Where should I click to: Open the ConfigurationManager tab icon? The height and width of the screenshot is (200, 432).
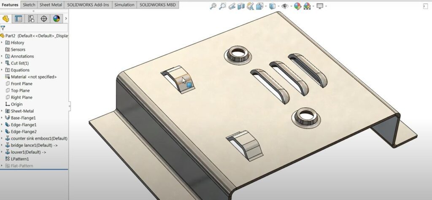point(31,19)
